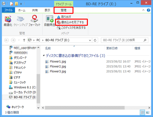Open the Customize Quick Access Toolbar dropdown
This screenshot has width=153, height=117.
point(21,4)
